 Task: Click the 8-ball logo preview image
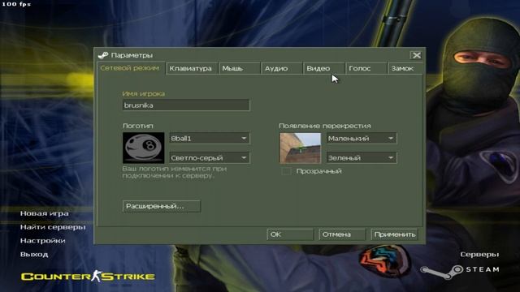(x=143, y=148)
